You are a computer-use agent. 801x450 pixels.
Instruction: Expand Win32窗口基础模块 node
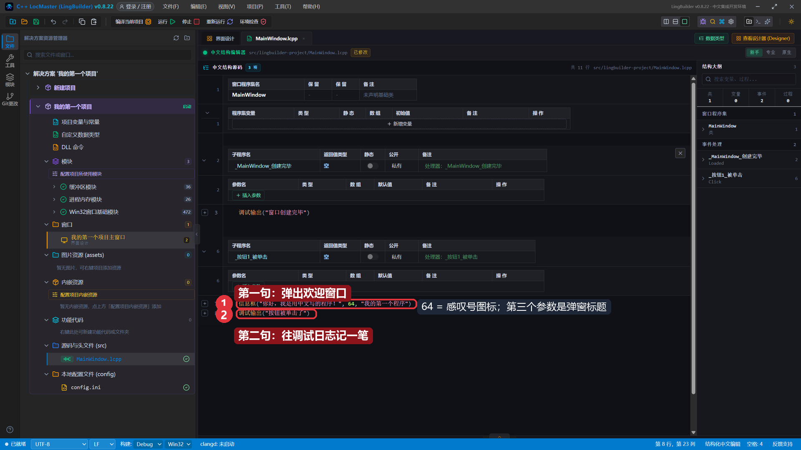tap(54, 212)
